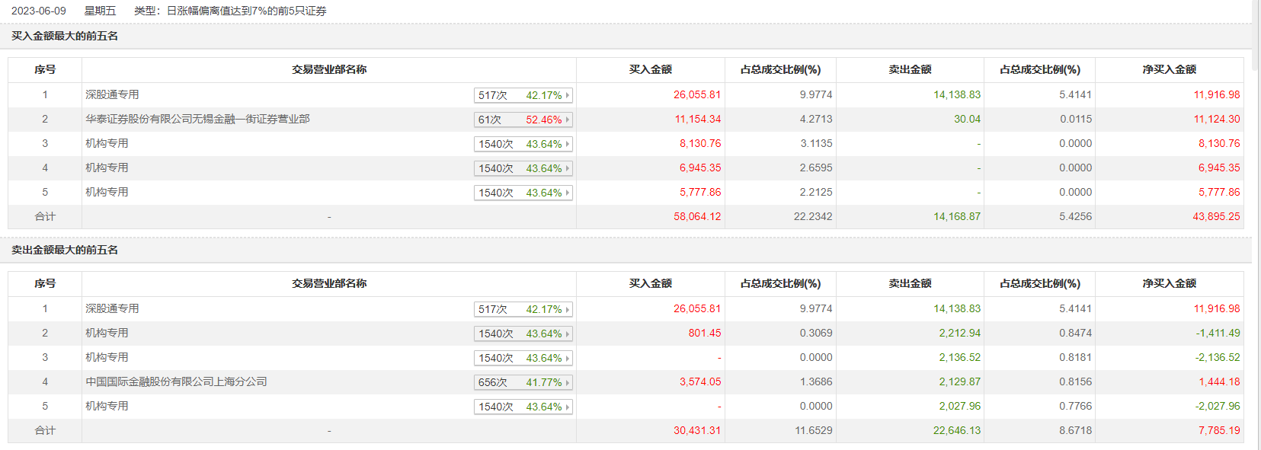Select the 卖出金额最大的前五名 section heading
The image size is (1261, 450).
[65, 250]
